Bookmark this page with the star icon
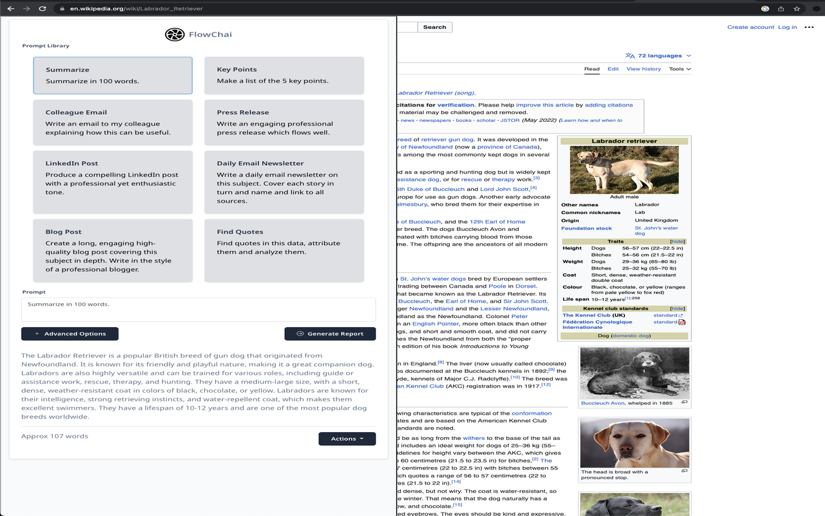This screenshot has height=516, width=825. coord(797,8)
